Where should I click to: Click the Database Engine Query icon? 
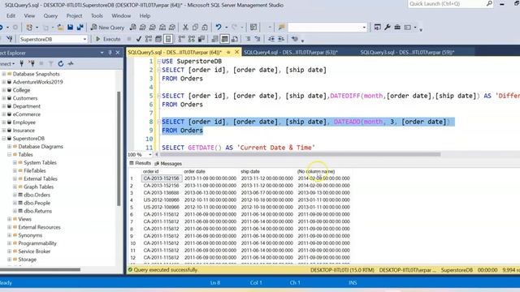point(132,28)
